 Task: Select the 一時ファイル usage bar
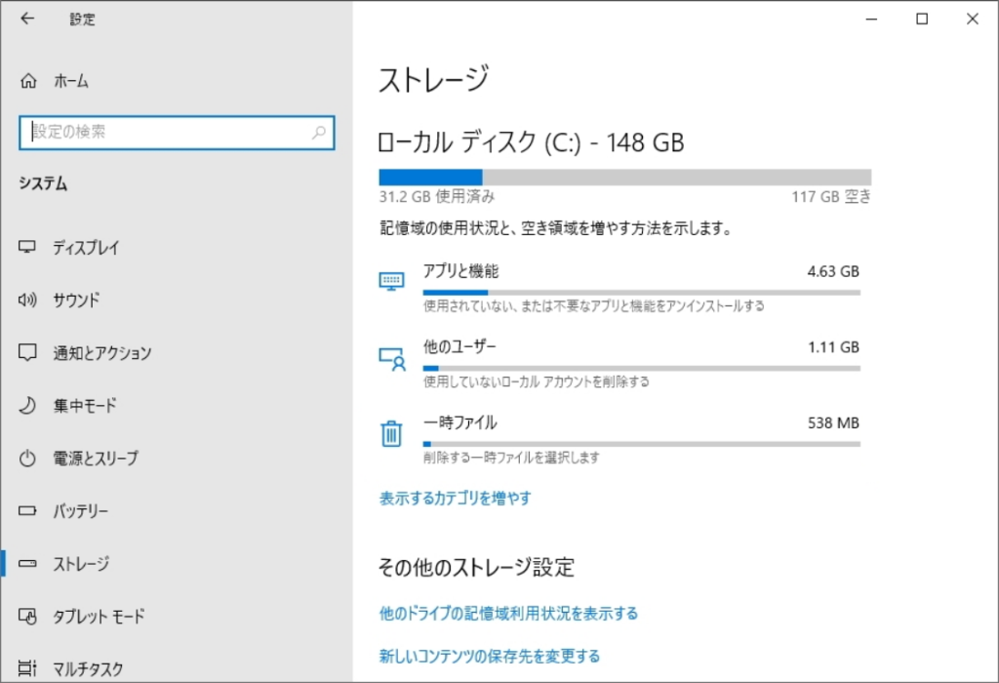[642, 444]
